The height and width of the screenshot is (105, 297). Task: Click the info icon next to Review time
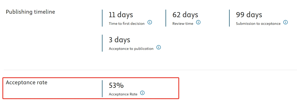pyautogui.click(x=198, y=23)
